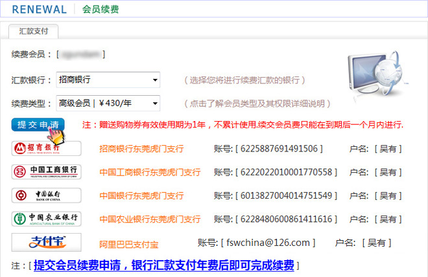Open the 汇款银行 bank dropdown
This screenshot has width=428, height=277.
108,80
